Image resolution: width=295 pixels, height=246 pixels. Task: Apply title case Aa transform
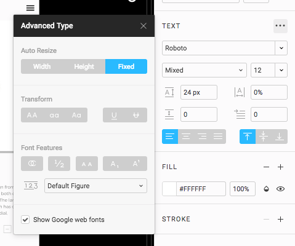pyautogui.click(x=76, y=115)
